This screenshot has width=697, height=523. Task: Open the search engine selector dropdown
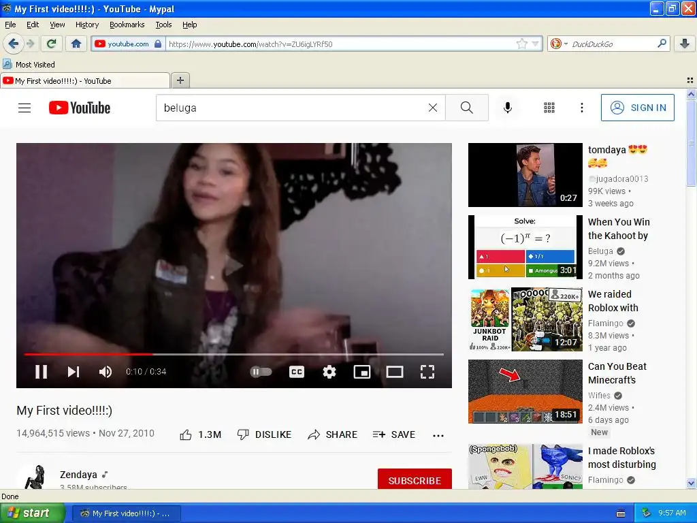[559, 44]
